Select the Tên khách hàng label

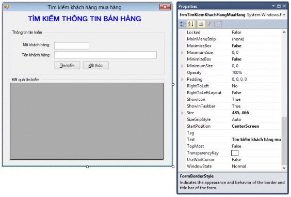[x=36, y=55]
